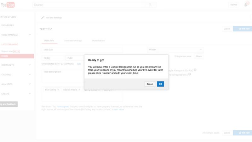Expand the Video Manager sidebar section
This screenshot has height=142, width=252.
coord(30,35)
